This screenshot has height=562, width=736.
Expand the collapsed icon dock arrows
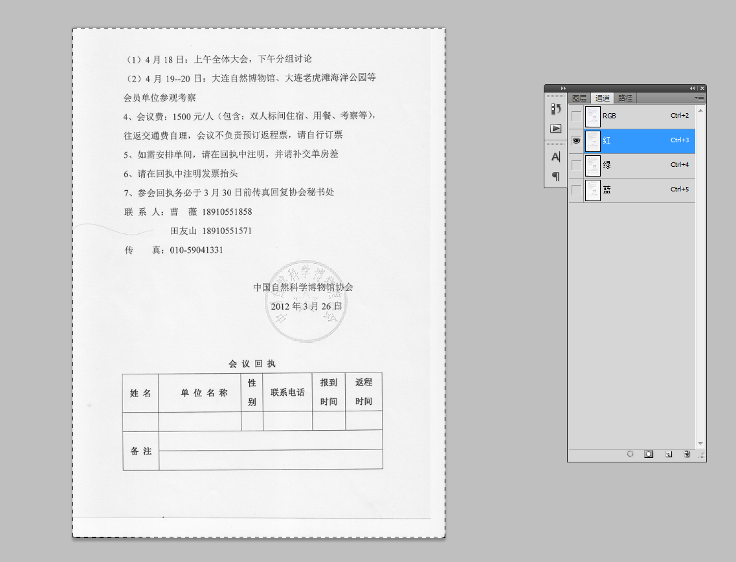point(563,88)
